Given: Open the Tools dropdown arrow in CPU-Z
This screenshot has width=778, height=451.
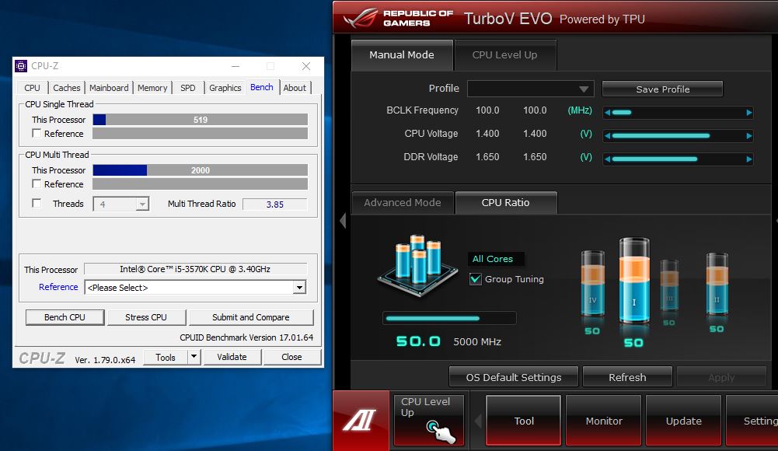Looking at the screenshot, I should click(x=194, y=357).
